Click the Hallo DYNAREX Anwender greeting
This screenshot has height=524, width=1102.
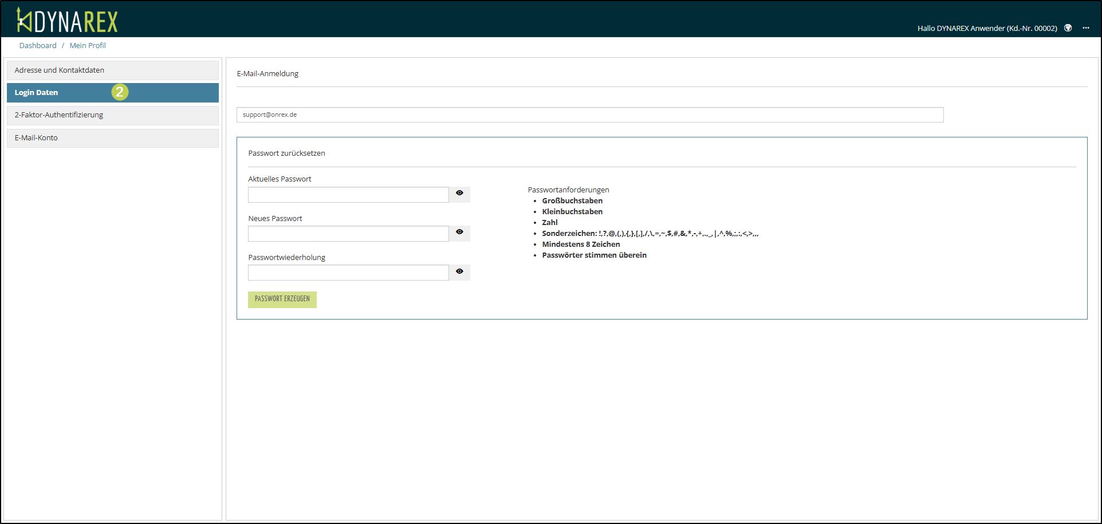click(x=986, y=29)
